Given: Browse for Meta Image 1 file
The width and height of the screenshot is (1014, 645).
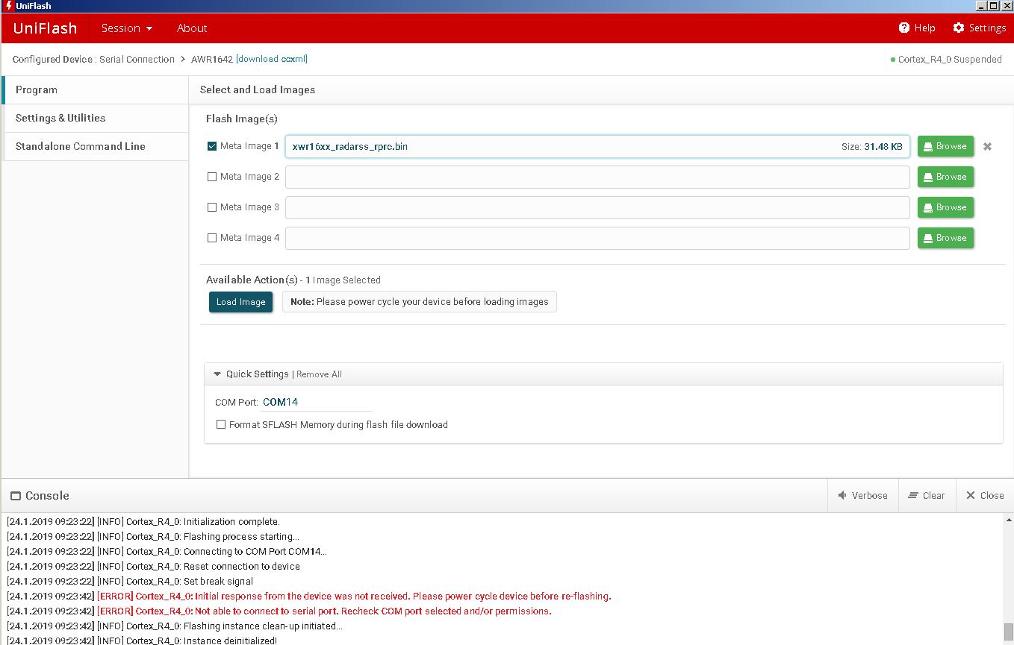Looking at the screenshot, I should click(x=945, y=146).
